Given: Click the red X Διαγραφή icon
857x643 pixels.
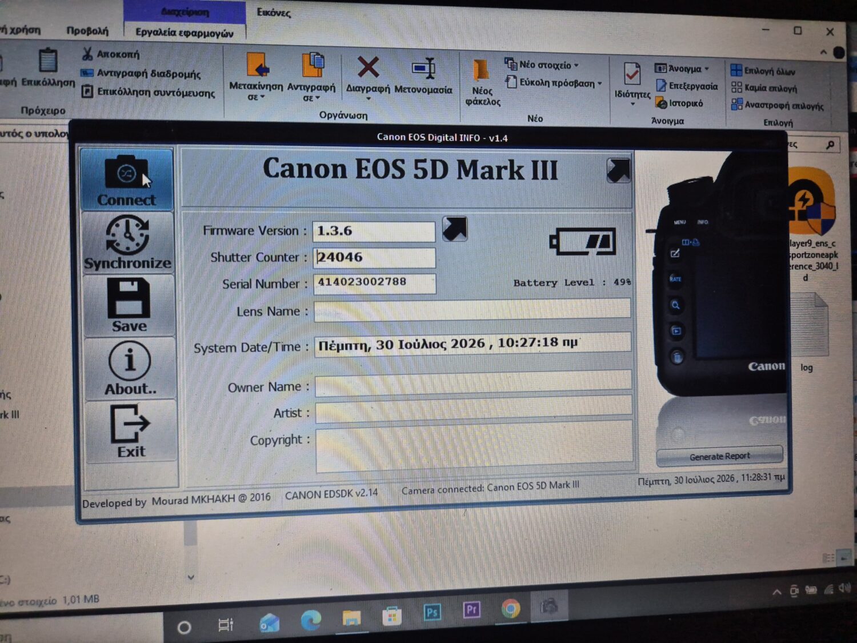Looking at the screenshot, I should [x=368, y=67].
